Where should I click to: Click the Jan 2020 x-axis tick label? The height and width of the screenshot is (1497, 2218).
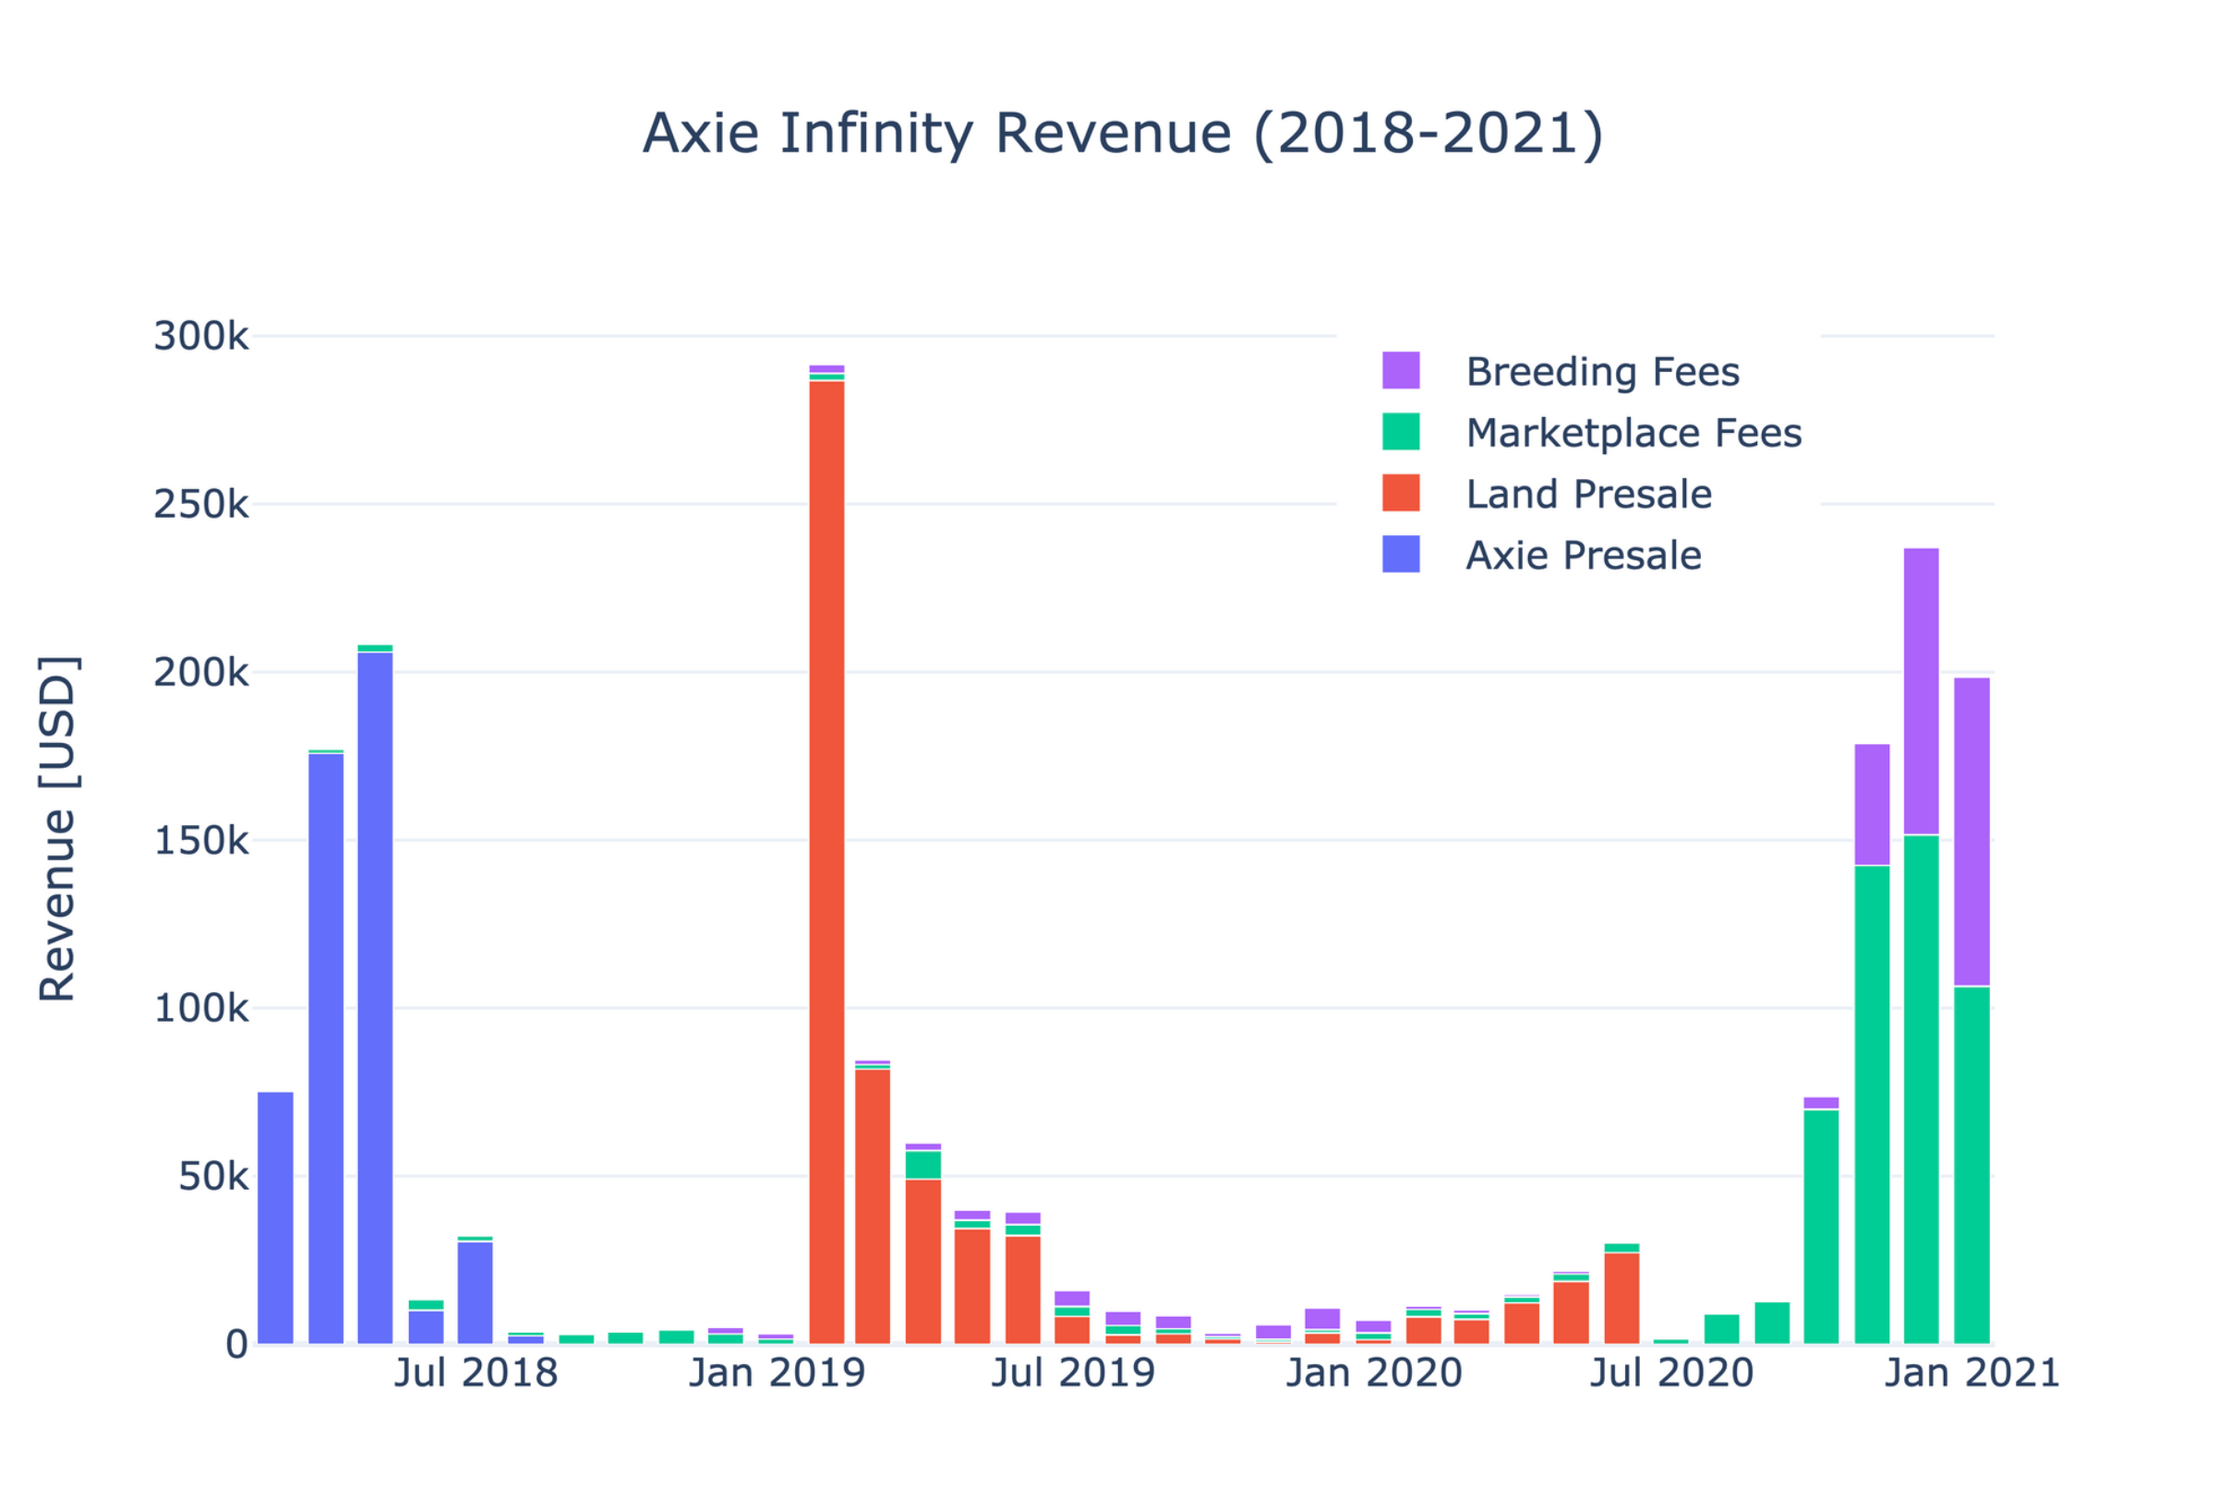click(1373, 1373)
